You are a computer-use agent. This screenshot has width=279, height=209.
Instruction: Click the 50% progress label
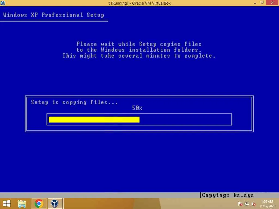coord(137,108)
